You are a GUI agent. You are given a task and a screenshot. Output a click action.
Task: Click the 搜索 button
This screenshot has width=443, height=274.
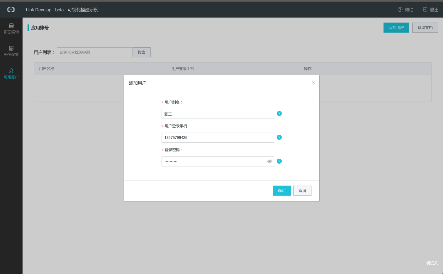(142, 52)
